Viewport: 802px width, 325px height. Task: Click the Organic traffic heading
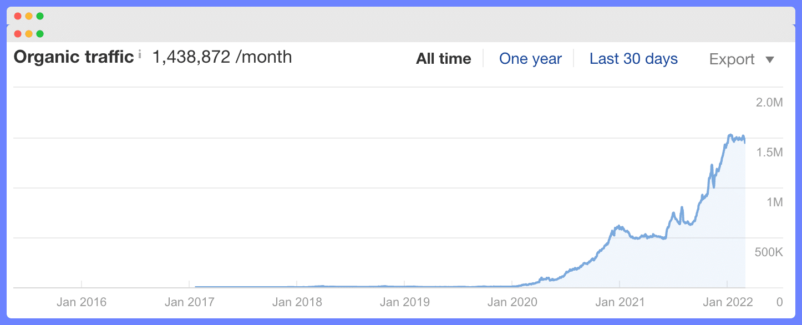coord(74,57)
